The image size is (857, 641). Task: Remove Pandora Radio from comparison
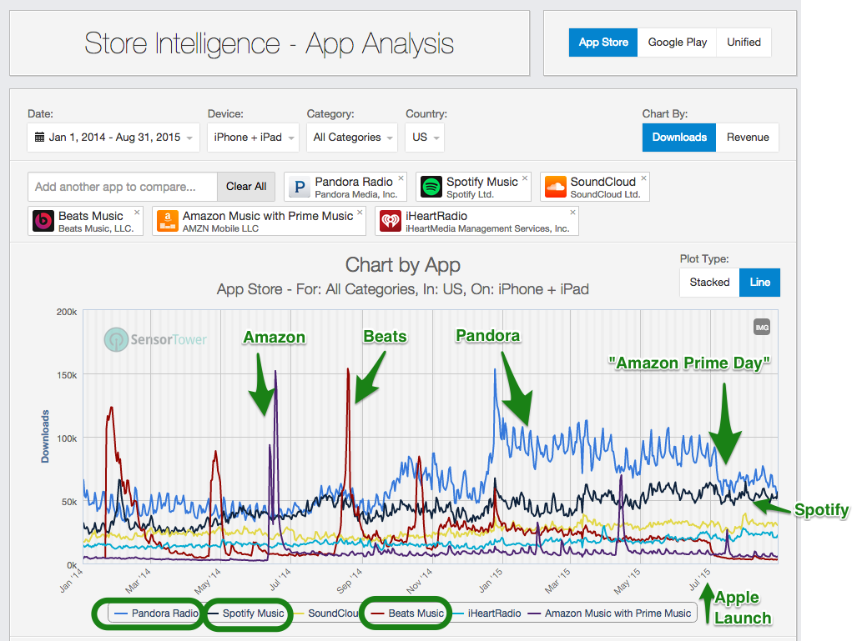coord(401,178)
